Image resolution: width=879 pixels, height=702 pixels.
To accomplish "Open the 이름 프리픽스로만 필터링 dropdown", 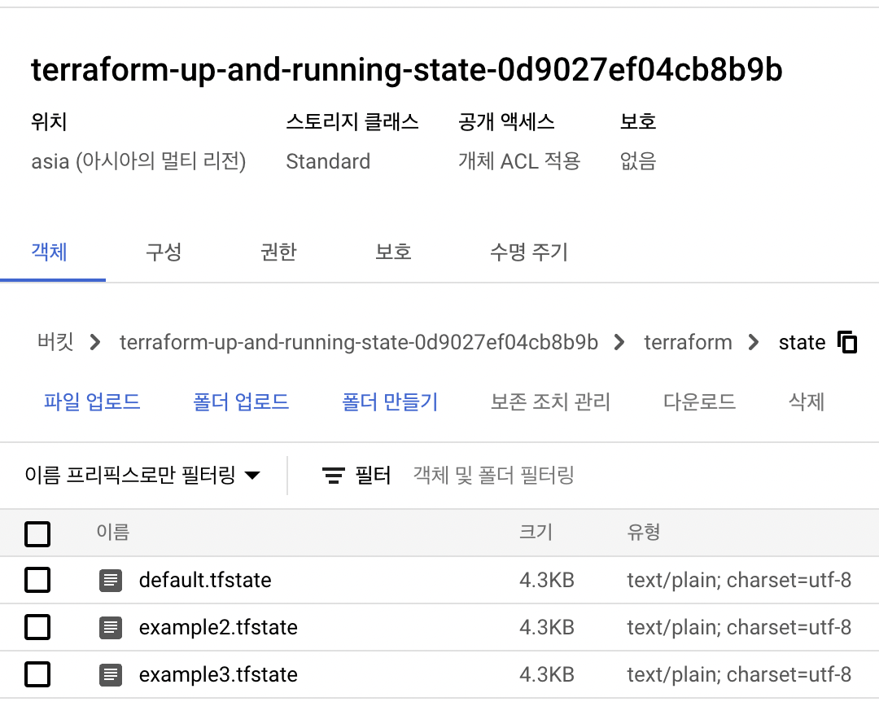I will (x=142, y=476).
